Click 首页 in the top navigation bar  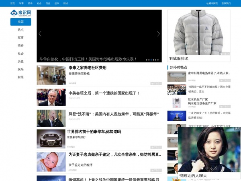tap(12, 3)
